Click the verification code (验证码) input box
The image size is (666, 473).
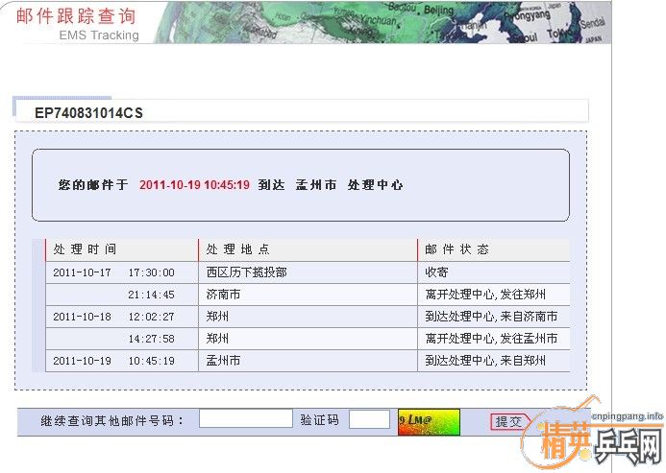click(369, 419)
